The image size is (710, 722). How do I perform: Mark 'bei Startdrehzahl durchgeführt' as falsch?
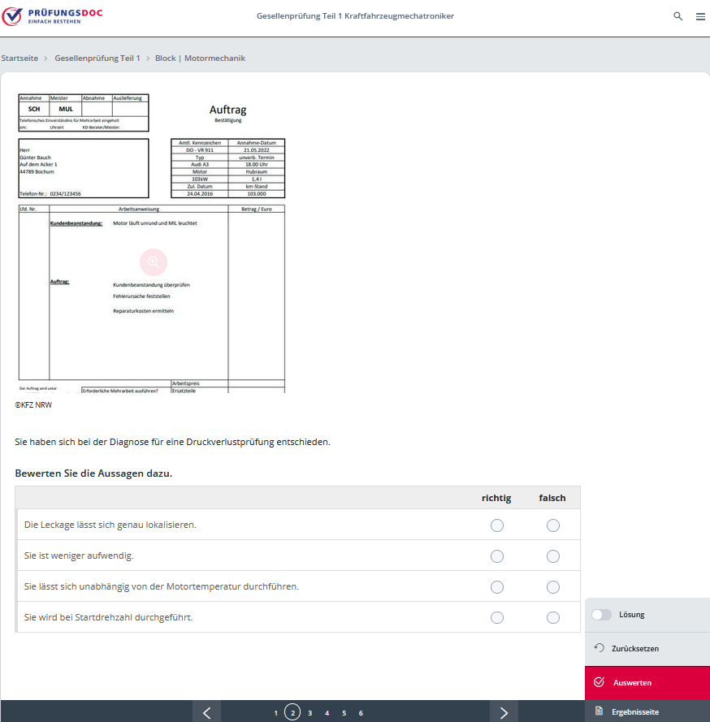pos(553,617)
